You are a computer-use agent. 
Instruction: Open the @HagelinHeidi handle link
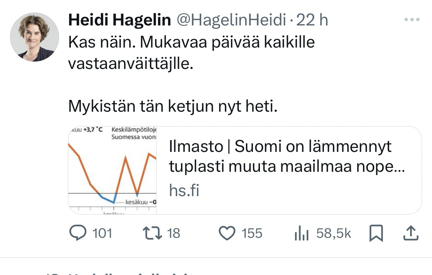232,20
